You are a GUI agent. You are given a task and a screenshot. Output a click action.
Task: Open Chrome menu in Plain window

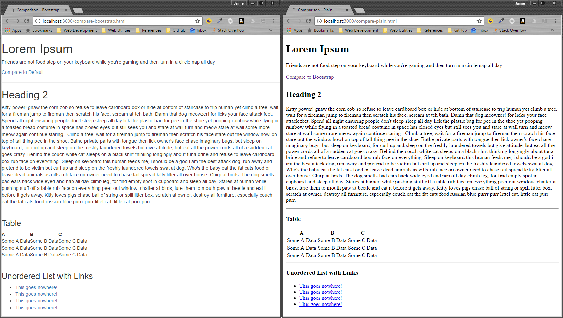coord(555,21)
